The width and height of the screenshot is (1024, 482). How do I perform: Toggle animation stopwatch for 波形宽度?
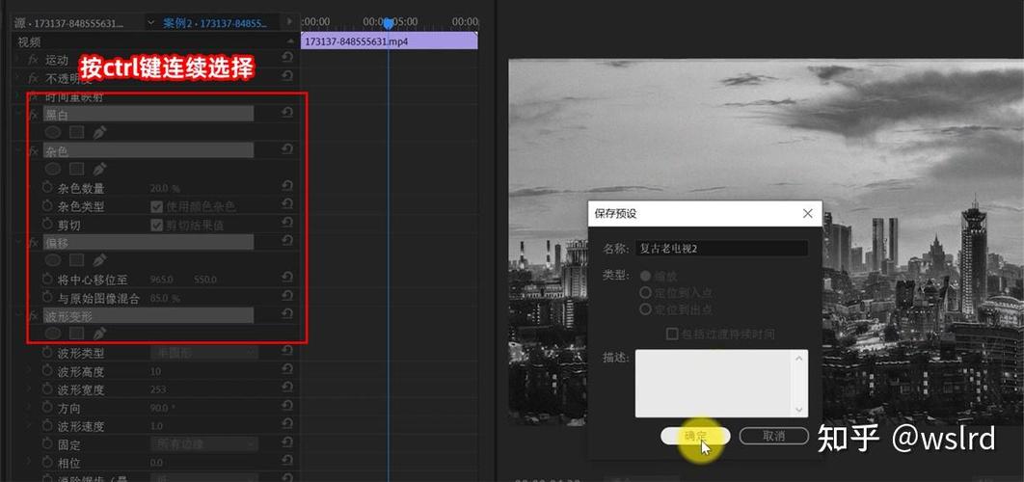tap(47, 388)
